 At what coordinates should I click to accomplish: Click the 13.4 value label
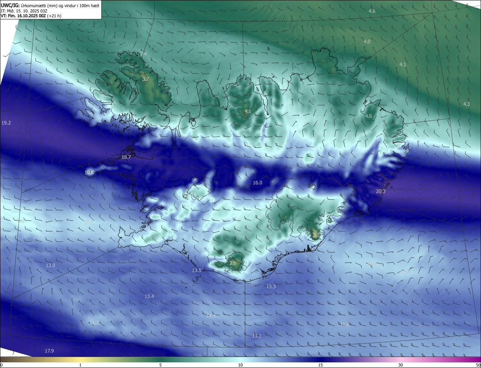point(149,296)
